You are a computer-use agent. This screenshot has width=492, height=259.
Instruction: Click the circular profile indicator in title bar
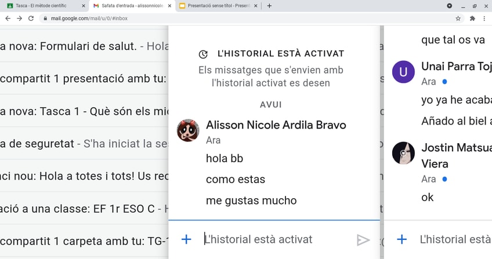point(449,6)
